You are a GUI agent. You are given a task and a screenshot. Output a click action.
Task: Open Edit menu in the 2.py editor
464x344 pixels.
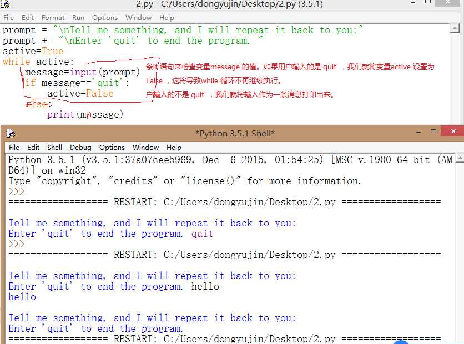[x=28, y=18]
